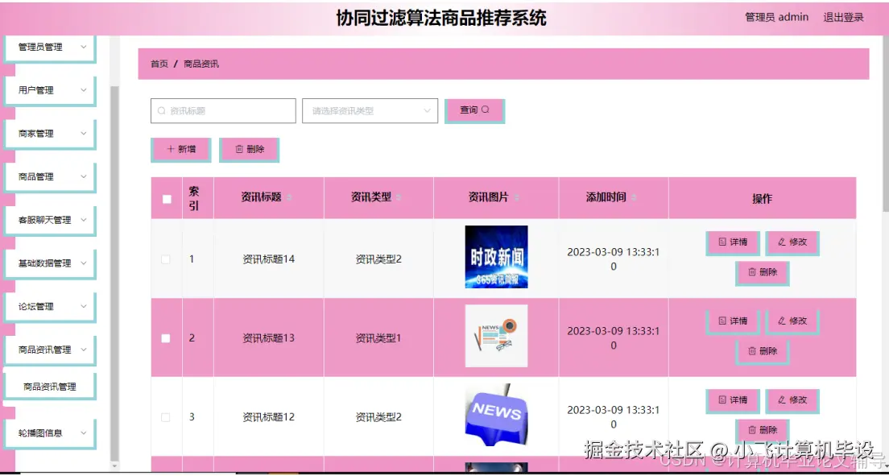Image resolution: width=889 pixels, height=476 pixels.
Task: Select 商品资讯管理 submenu item in sidebar
Action: (50, 386)
